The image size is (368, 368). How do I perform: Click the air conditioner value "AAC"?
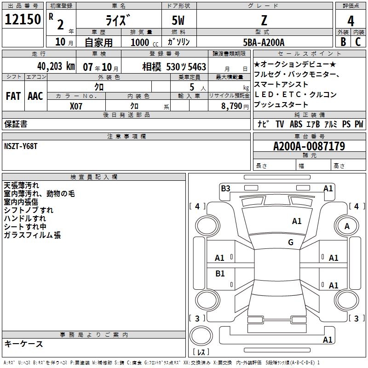point(35,96)
